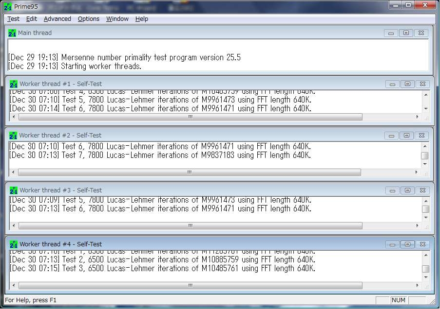
Task: Click scroll down arrow in Worker thread #4
Action: pyautogui.click(x=426, y=277)
